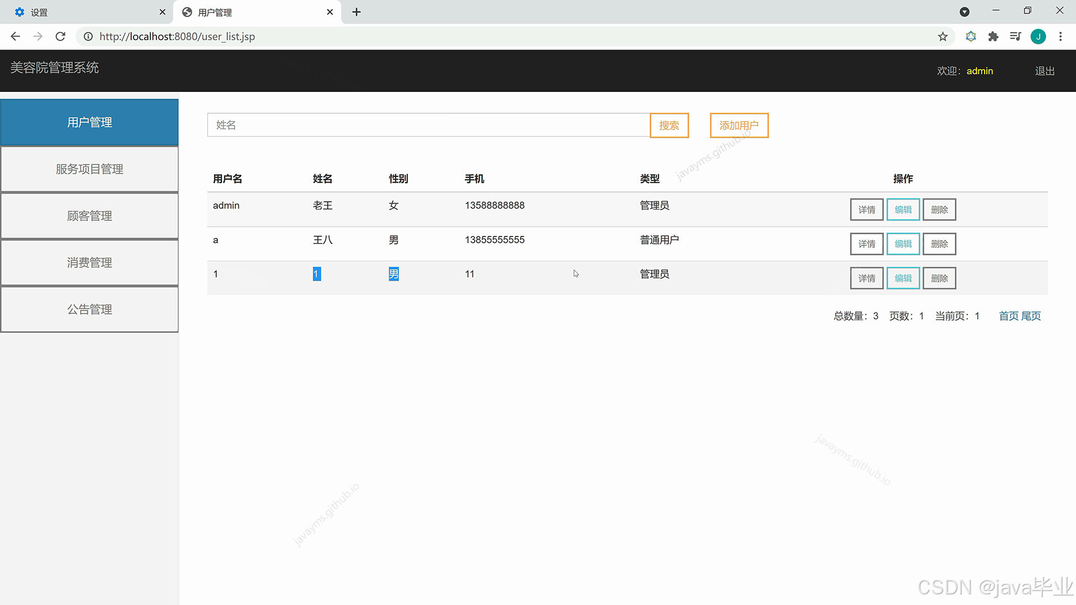View 详情 for user 王八
Viewport: 1076px width, 605px height.
coord(866,244)
